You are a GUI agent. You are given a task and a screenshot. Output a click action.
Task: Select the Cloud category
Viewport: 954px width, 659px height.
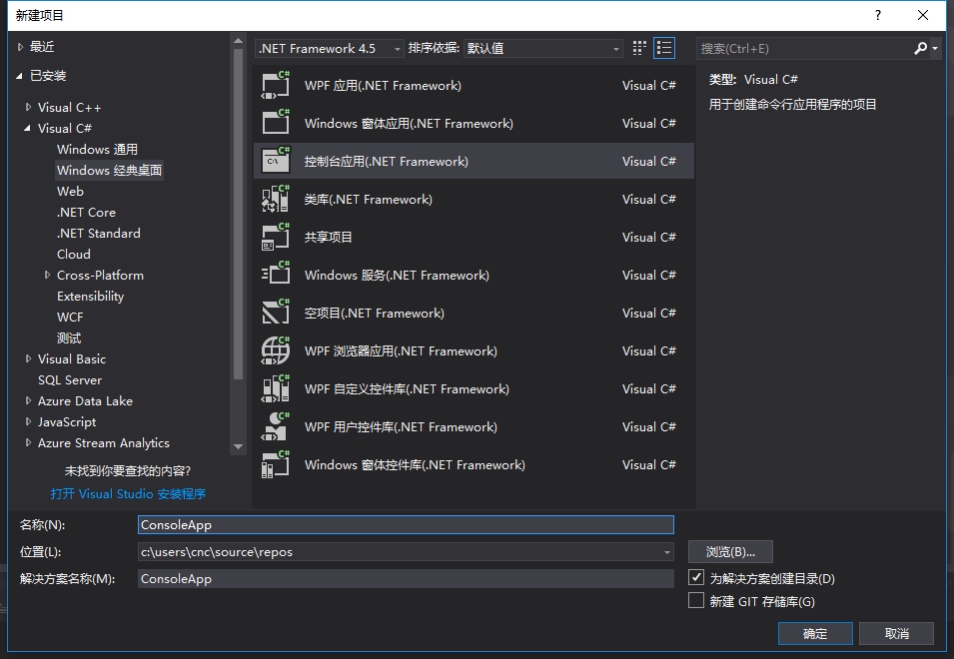(74, 255)
